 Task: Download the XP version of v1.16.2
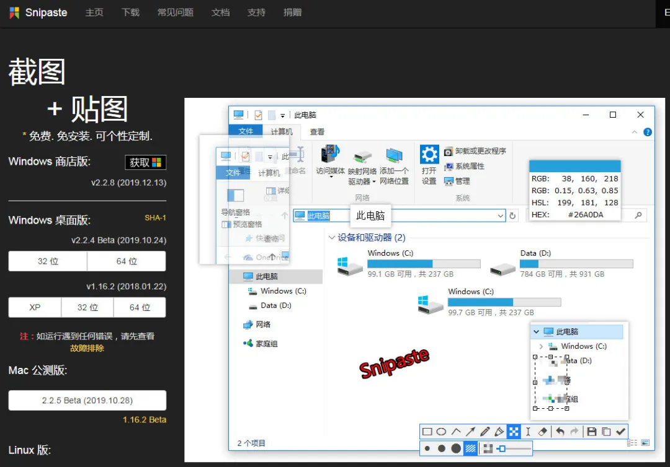click(x=35, y=307)
